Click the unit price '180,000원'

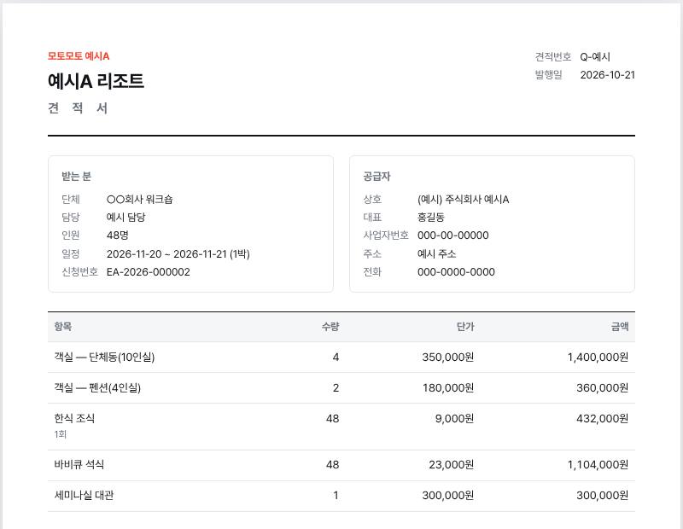pyautogui.click(x=447, y=388)
